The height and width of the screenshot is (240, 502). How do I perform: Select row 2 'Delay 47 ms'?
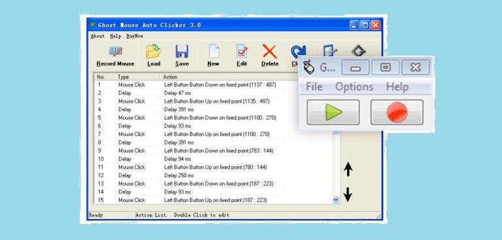point(190,93)
